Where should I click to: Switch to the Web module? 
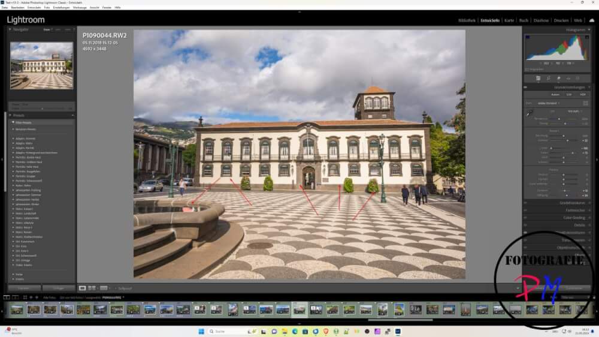pyautogui.click(x=578, y=20)
